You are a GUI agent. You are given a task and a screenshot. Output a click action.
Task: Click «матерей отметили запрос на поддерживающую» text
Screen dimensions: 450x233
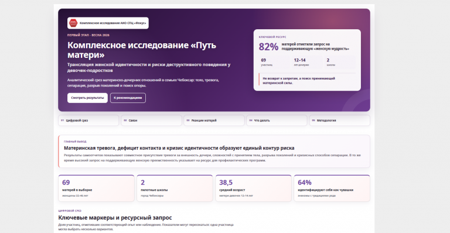(x=315, y=46)
